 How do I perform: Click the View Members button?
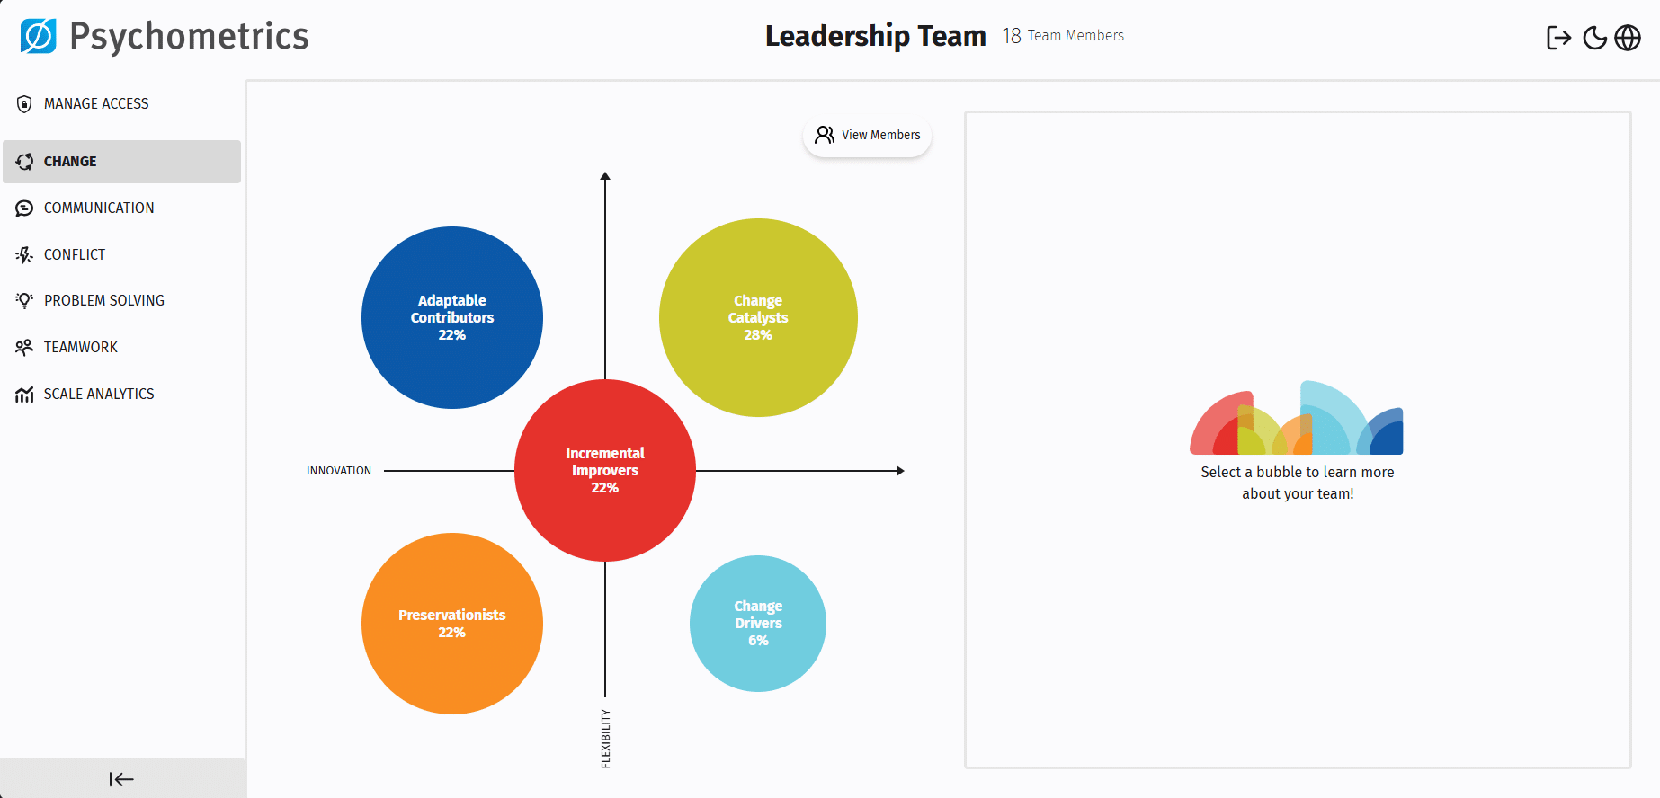coord(868,136)
